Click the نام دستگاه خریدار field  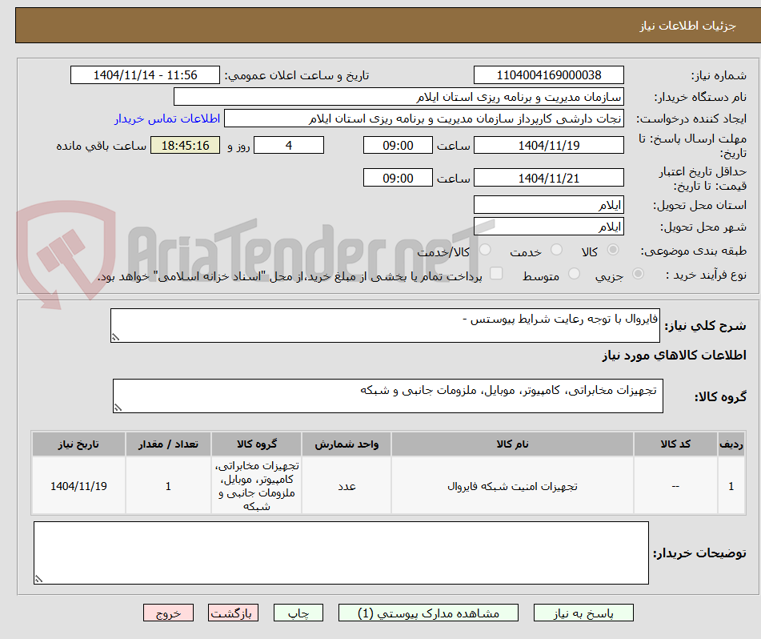399,97
